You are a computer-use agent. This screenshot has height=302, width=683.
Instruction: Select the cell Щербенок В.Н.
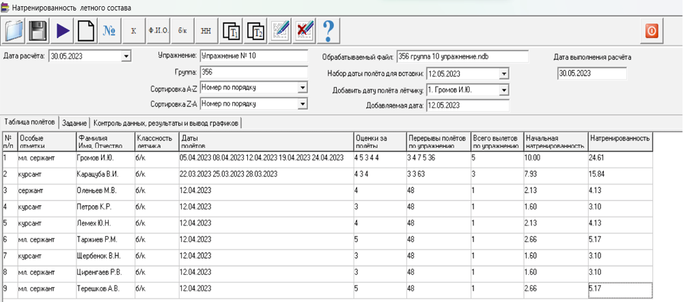tap(104, 257)
